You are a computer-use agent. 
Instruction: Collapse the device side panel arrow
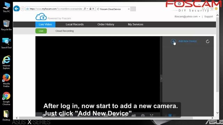[x=161, y=78]
